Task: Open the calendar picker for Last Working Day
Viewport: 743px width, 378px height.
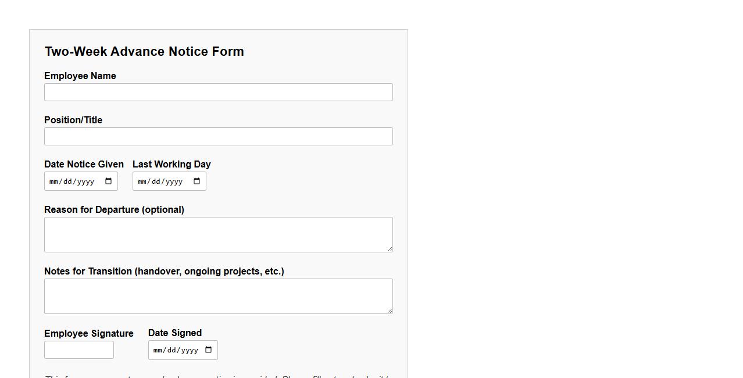Action: click(x=196, y=181)
